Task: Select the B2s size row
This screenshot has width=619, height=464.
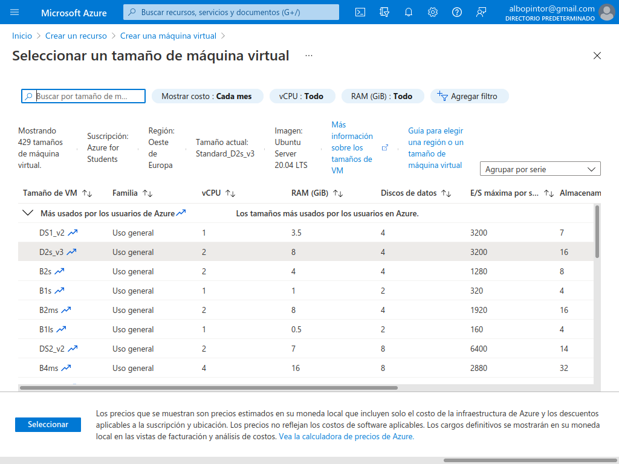Action: click(x=305, y=271)
